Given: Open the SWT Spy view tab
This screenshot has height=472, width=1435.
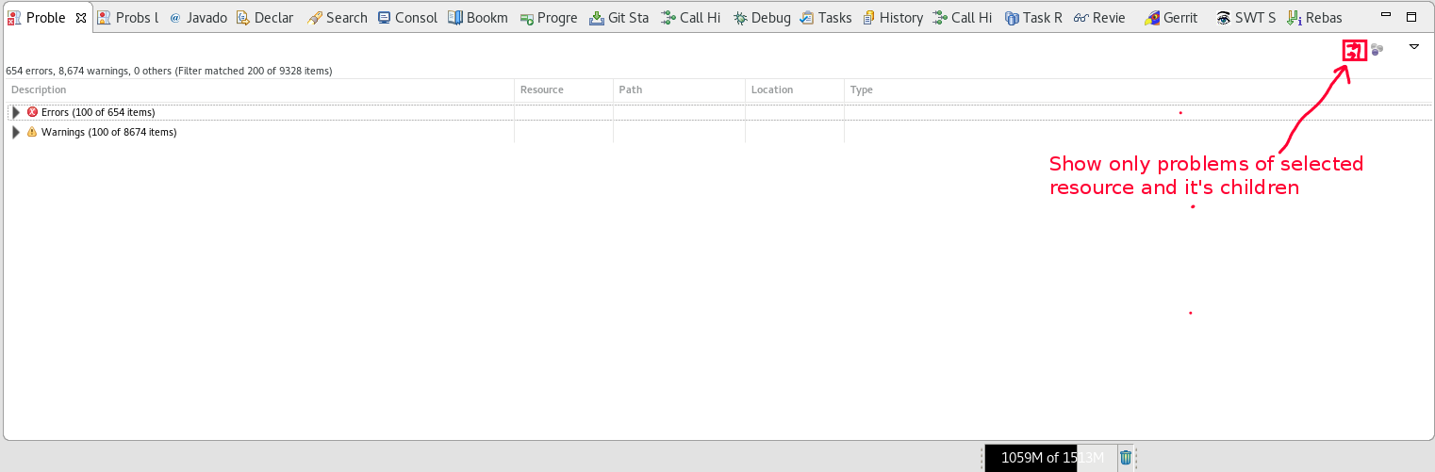Looking at the screenshot, I should [1245, 17].
